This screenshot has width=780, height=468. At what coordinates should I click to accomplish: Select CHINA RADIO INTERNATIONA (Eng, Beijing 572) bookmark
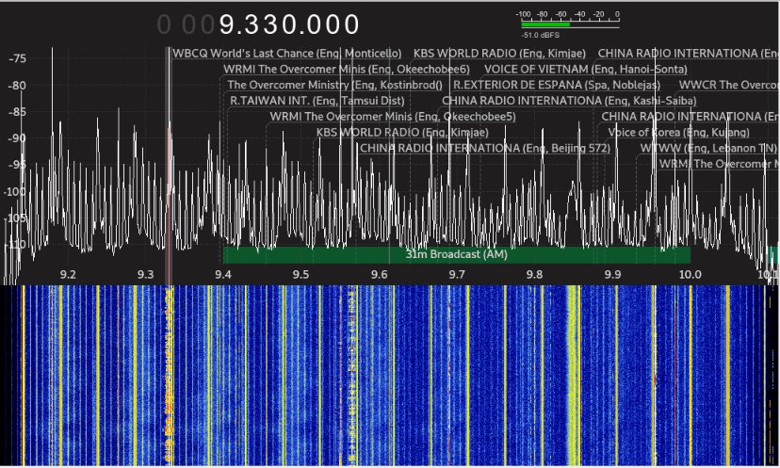[x=485, y=148]
